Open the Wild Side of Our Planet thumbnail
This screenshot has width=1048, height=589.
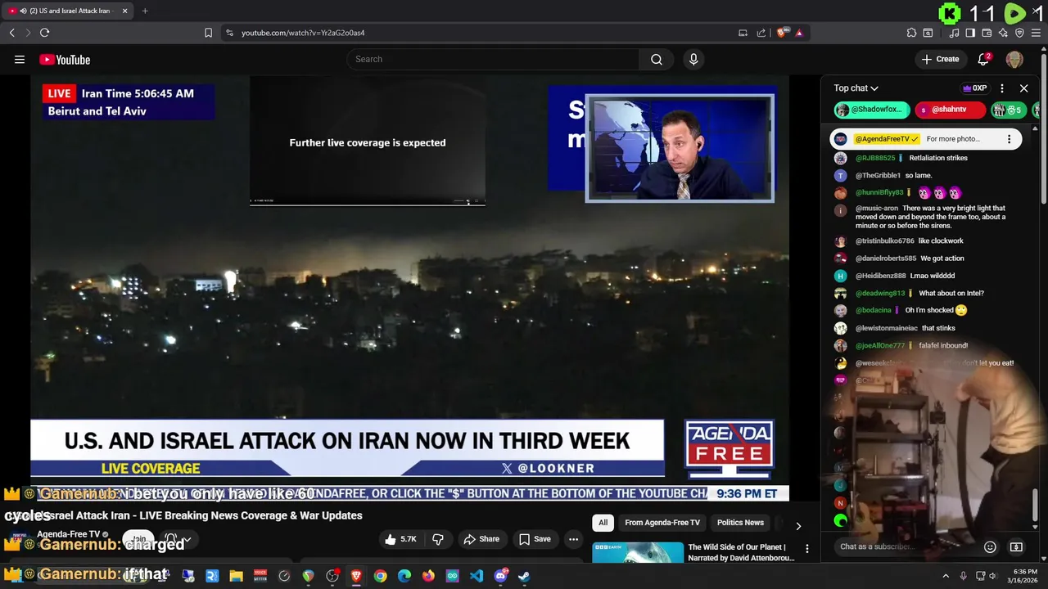[638, 552]
